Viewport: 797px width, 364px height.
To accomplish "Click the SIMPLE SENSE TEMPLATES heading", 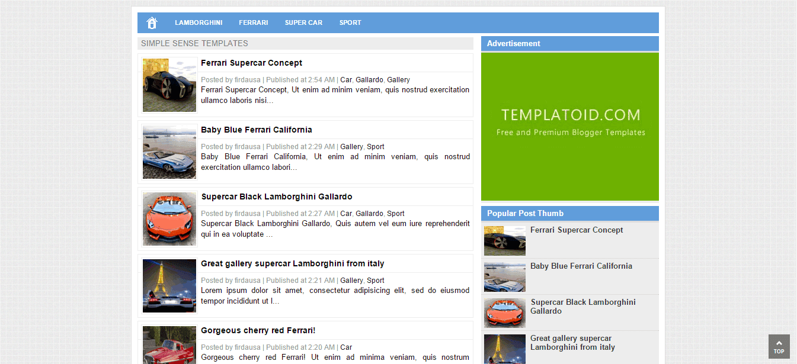I will (194, 43).
